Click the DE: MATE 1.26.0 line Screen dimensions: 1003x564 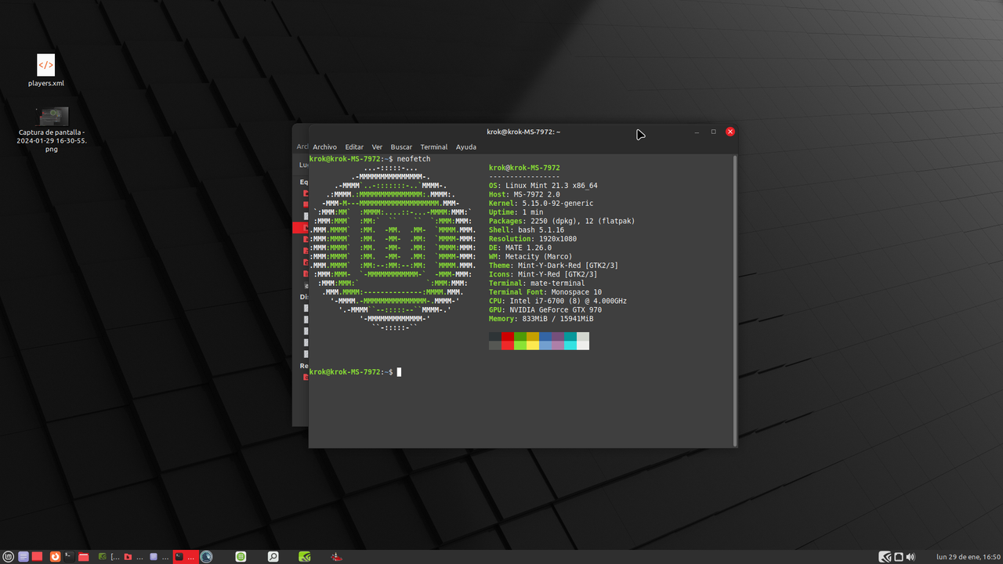tap(520, 248)
